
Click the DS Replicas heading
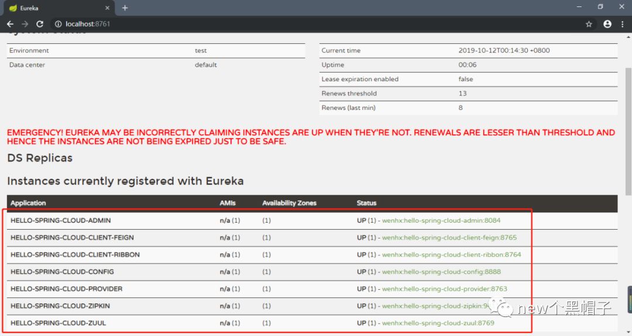[x=40, y=158]
